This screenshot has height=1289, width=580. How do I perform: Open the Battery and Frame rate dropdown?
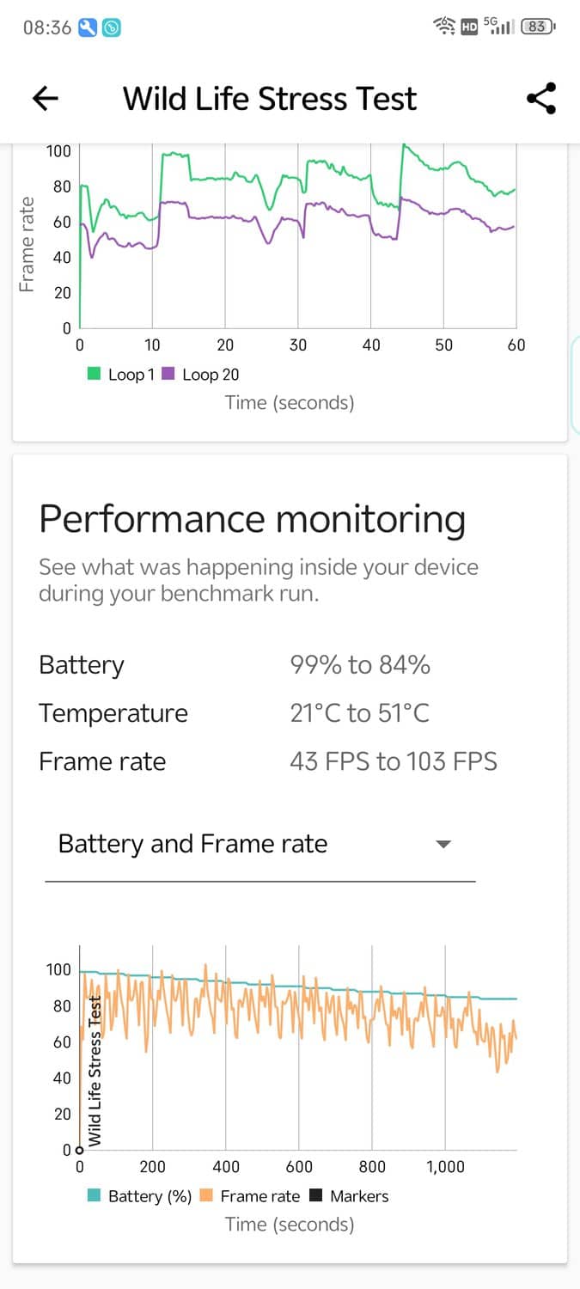[259, 845]
